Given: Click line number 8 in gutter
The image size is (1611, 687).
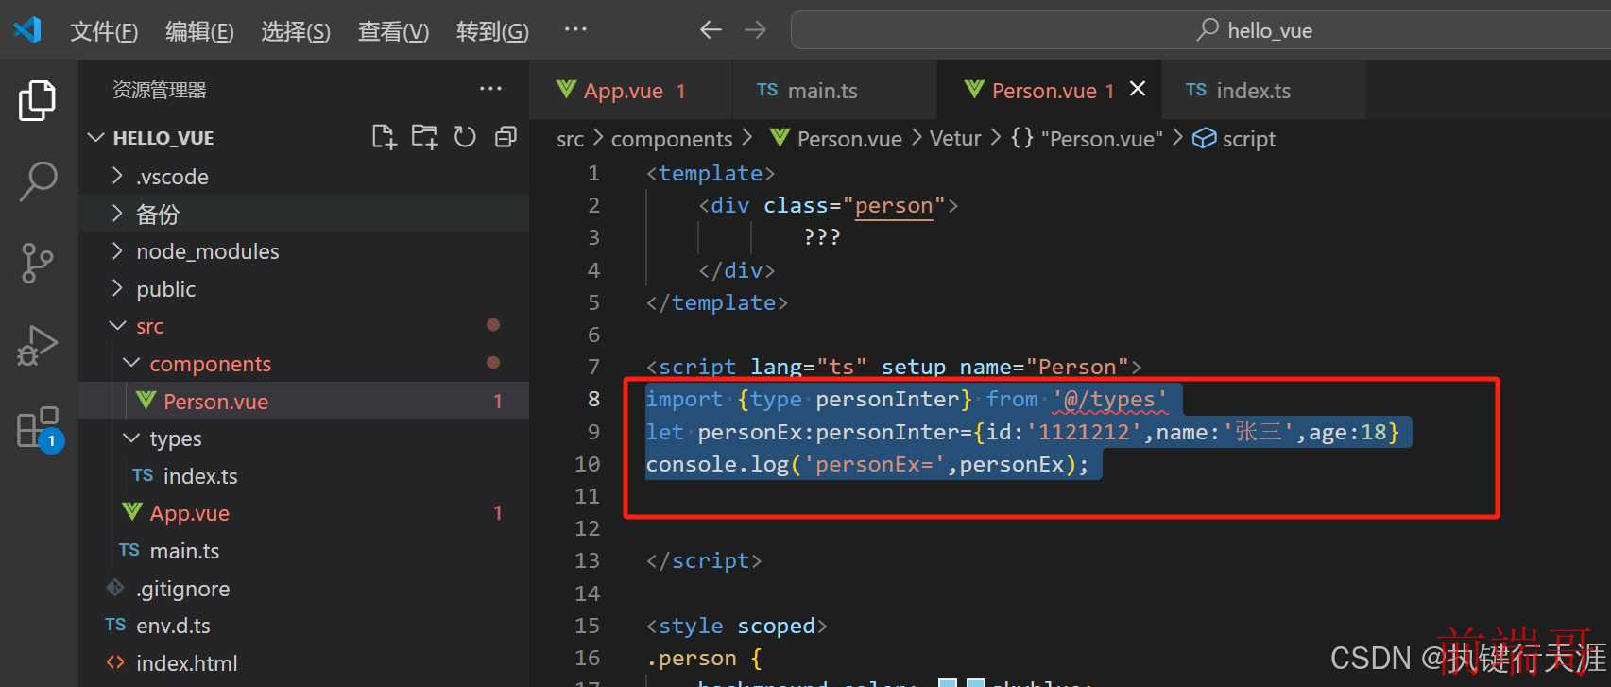Looking at the screenshot, I should point(593,399).
